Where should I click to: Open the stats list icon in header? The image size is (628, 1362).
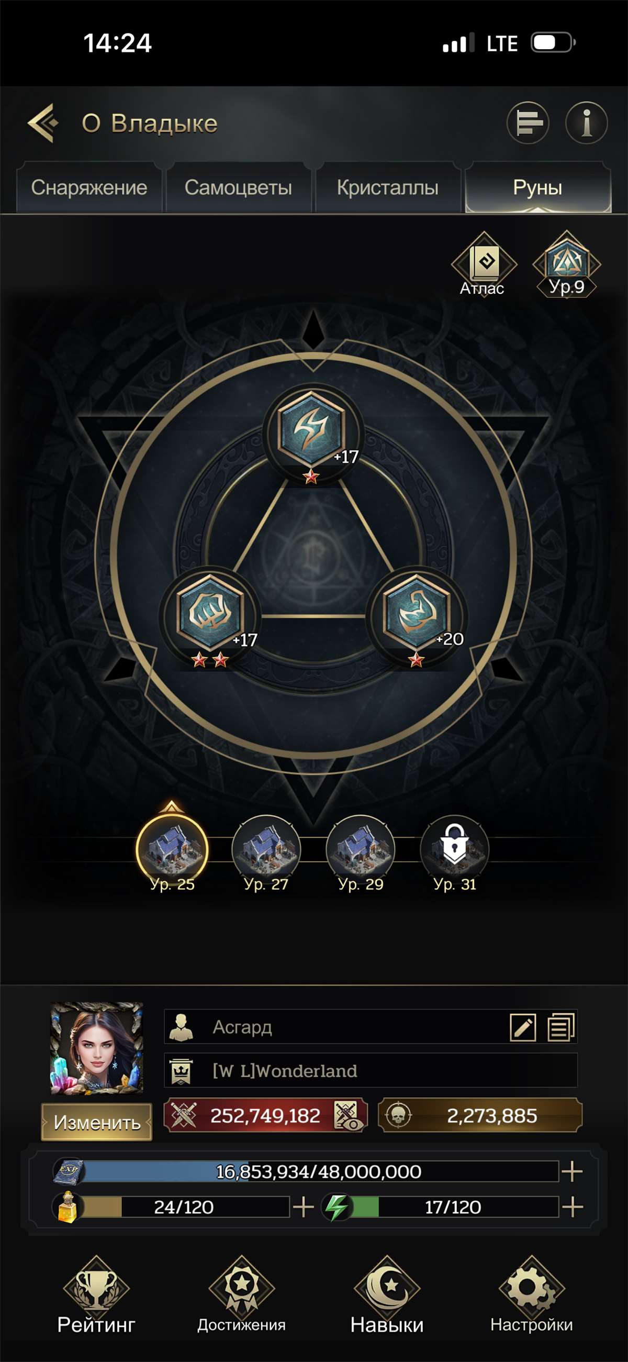pos(528,123)
